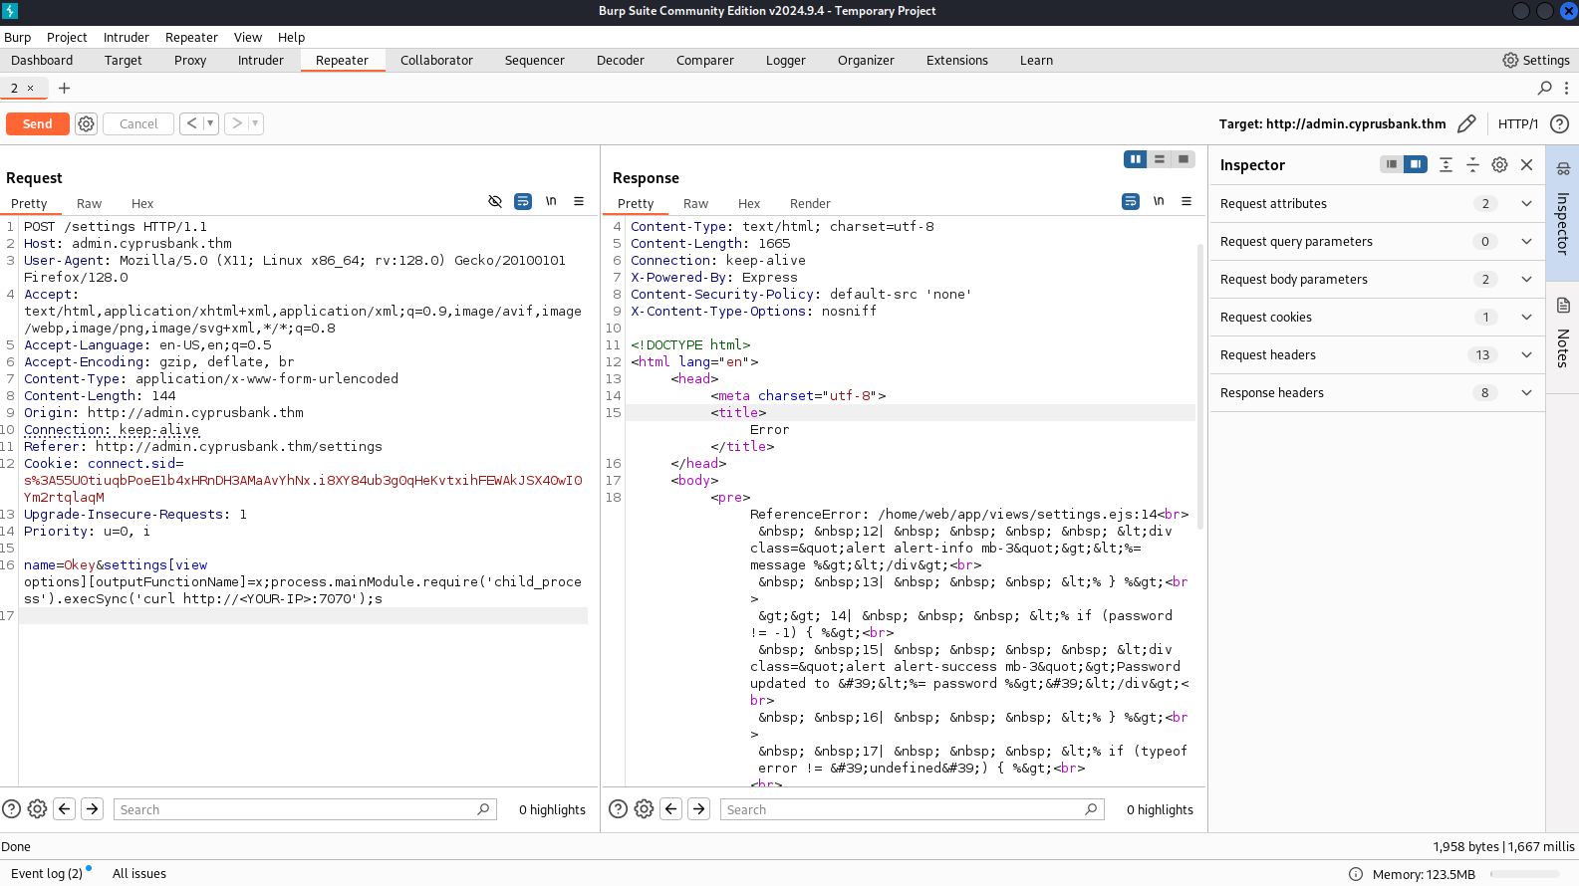This screenshot has width=1579, height=886.
Task: Switch Inspector to docked left layout
Action: [x=1392, y=164]
